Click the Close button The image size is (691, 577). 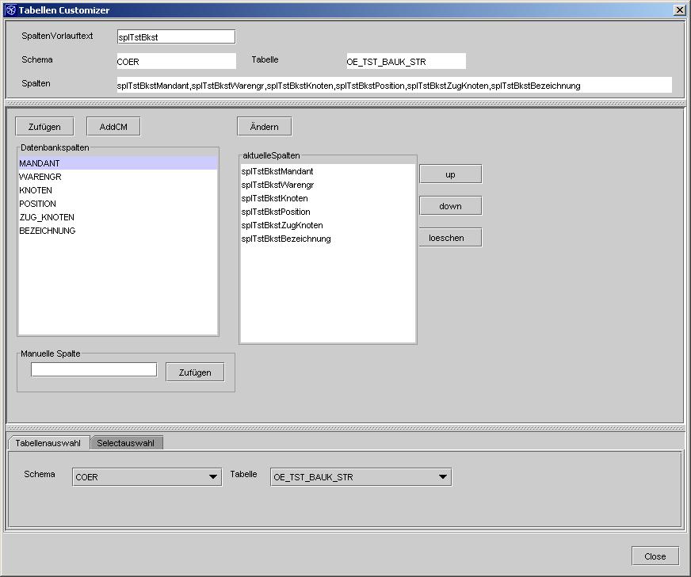coord(655,556)
